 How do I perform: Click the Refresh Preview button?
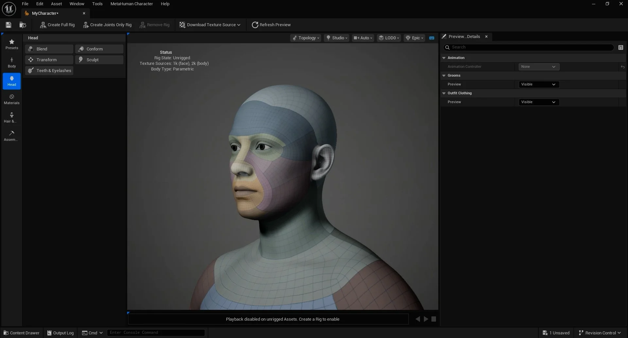click(271, 25)
